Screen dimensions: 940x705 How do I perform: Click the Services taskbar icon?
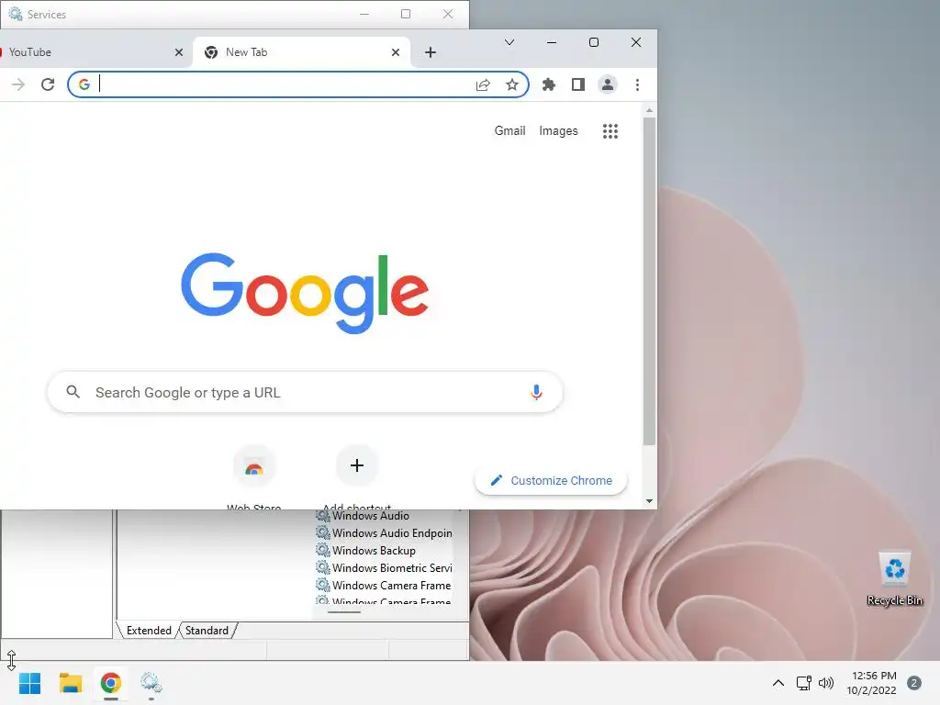click(151, 683)
